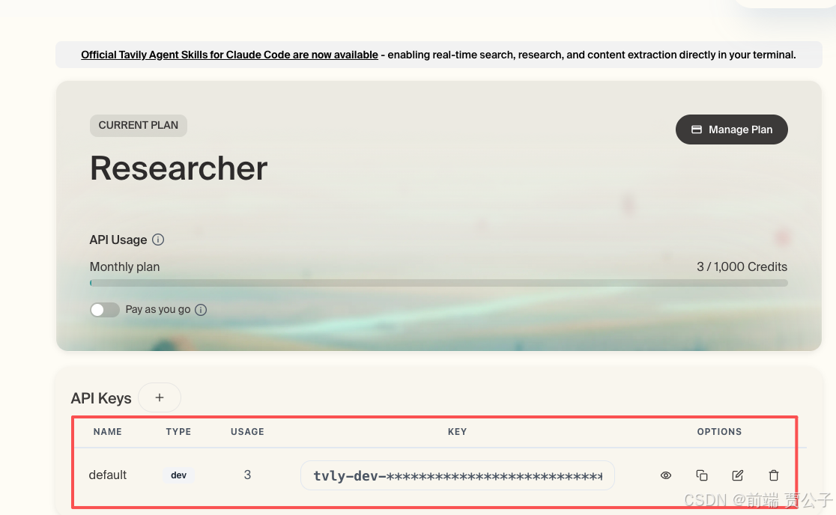Image resolution: width=836 pixels, height=515 pixels.
Task: Open Pay as you go info icon
Action: point(201,310)
